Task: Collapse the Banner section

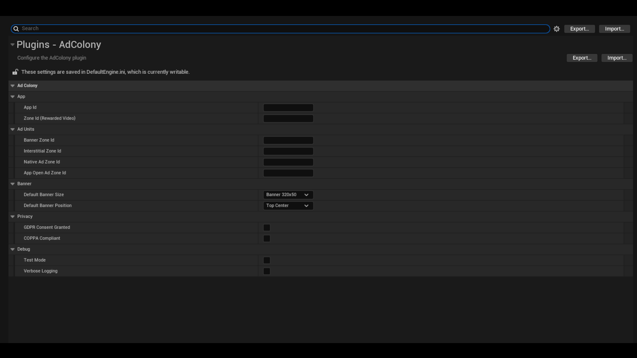Action: [x=13, y=184]
